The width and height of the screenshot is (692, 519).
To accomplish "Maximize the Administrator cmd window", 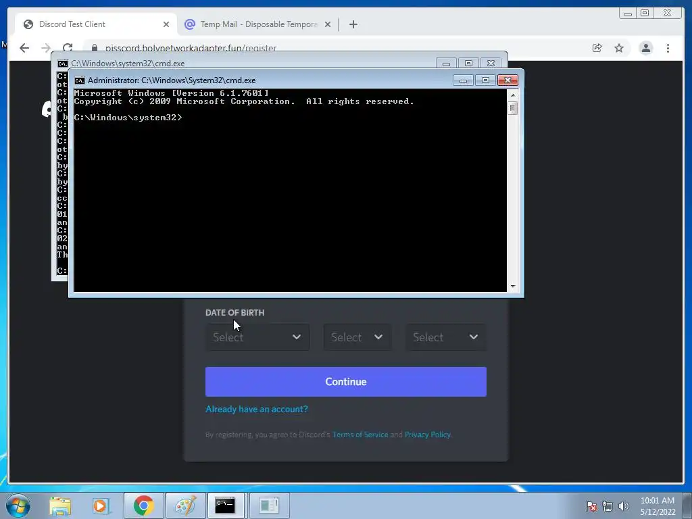I will (485, 80).
